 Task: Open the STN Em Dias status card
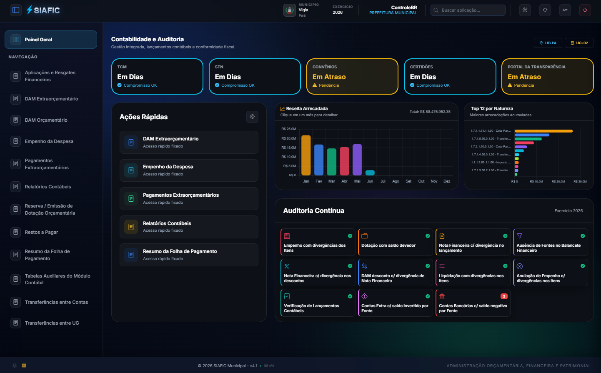[255, 77]
